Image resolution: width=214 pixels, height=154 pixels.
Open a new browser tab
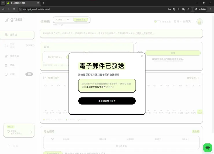43,3
